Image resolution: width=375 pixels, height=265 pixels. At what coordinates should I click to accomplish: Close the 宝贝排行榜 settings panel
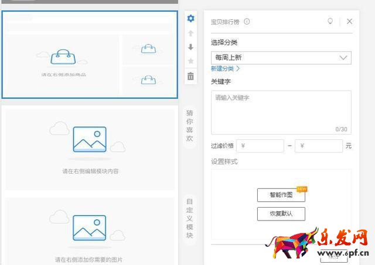tap(349, 22)
